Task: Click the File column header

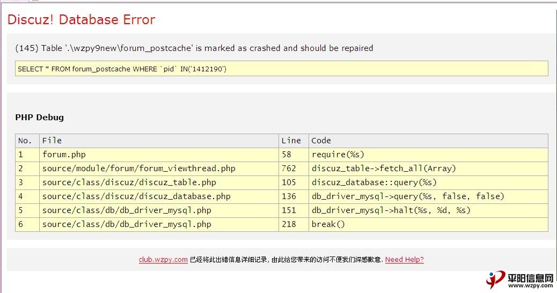Action: (159, 141)
